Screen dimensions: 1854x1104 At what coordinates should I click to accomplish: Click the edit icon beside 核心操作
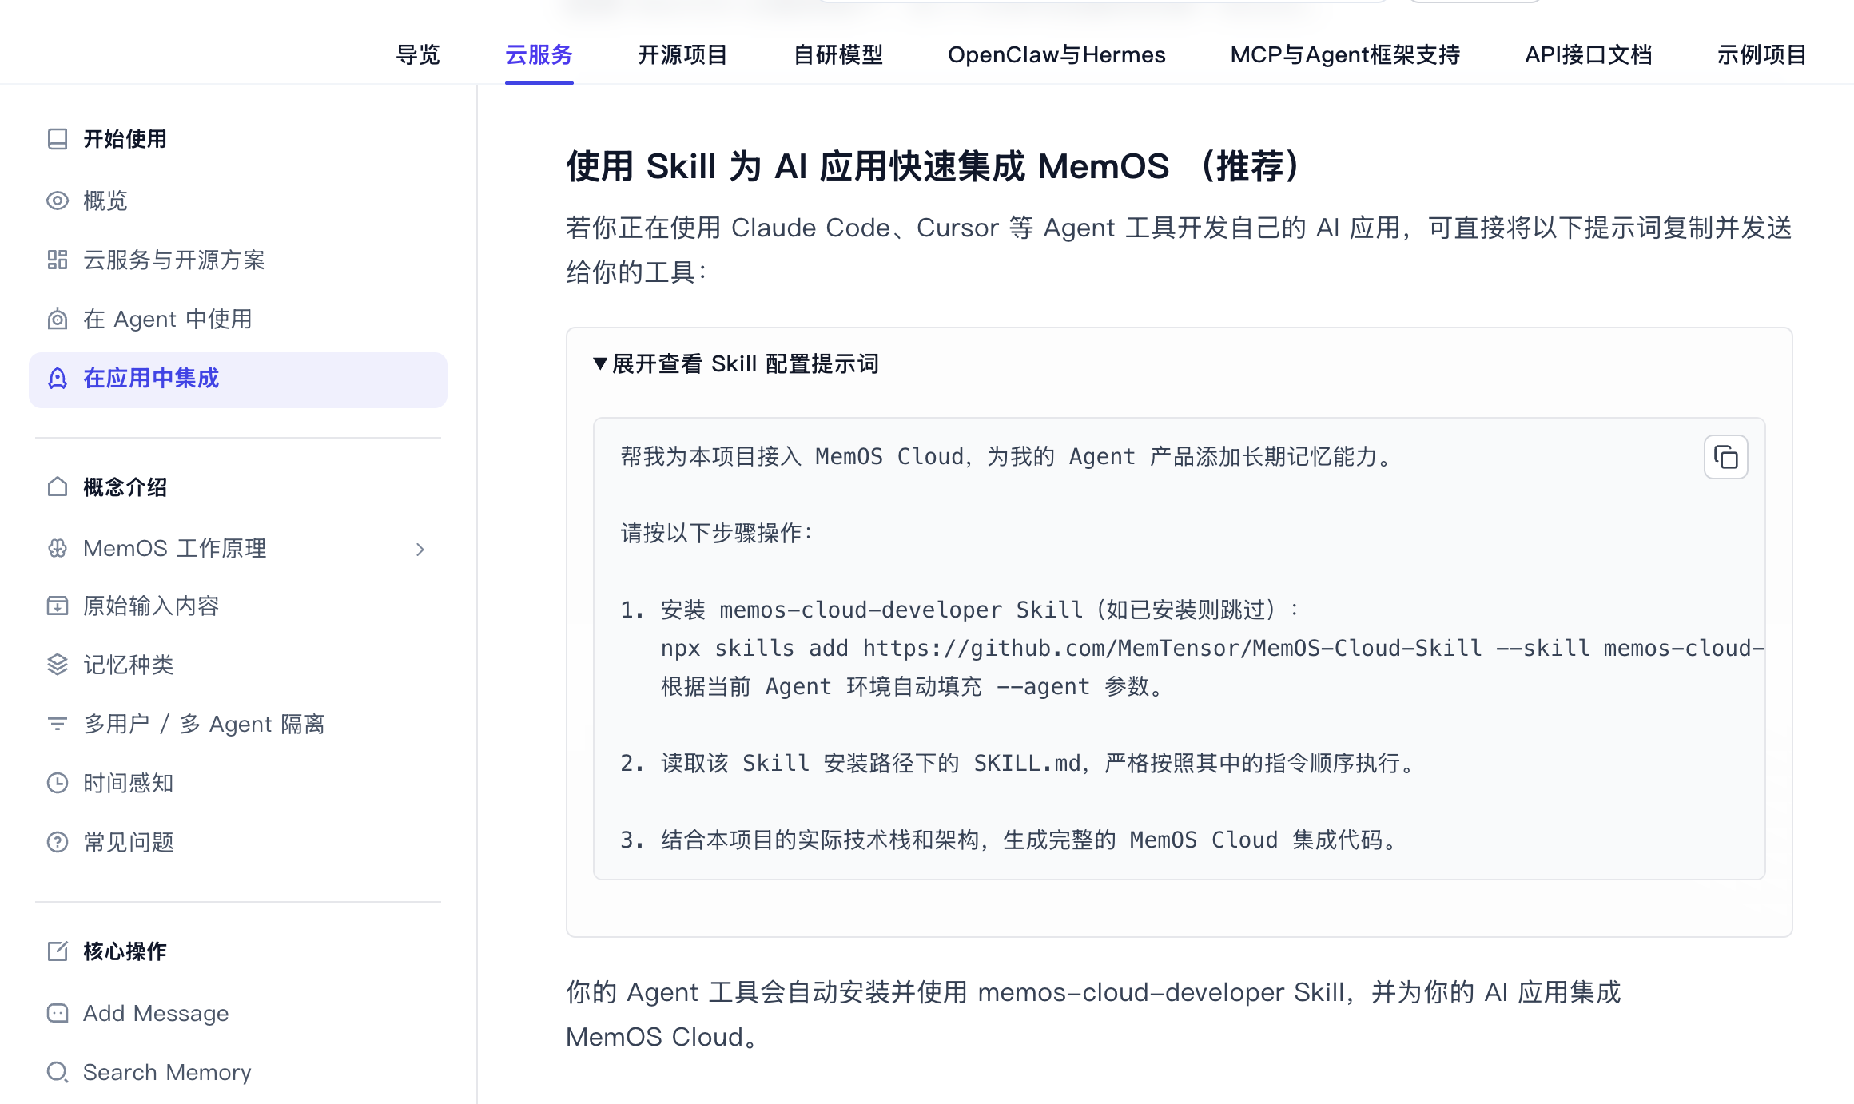coord(58,951)
